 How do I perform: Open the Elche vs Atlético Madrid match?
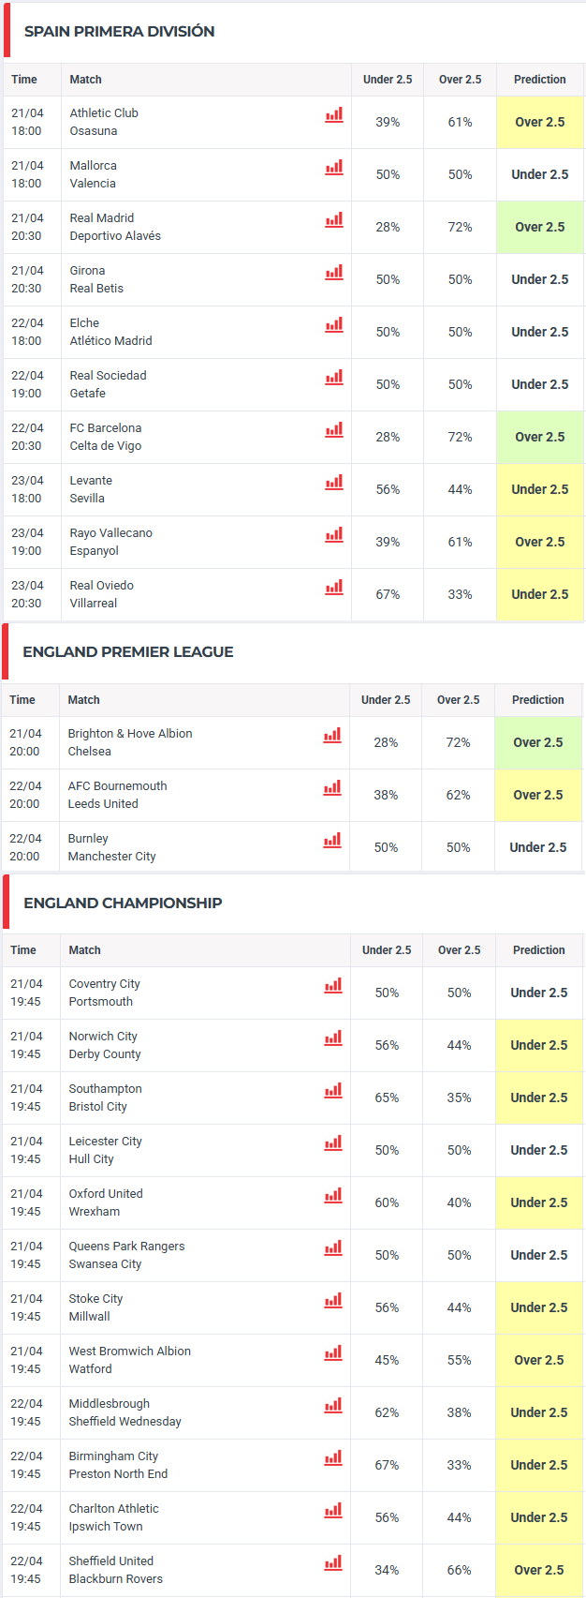click(x=110, y=332)
